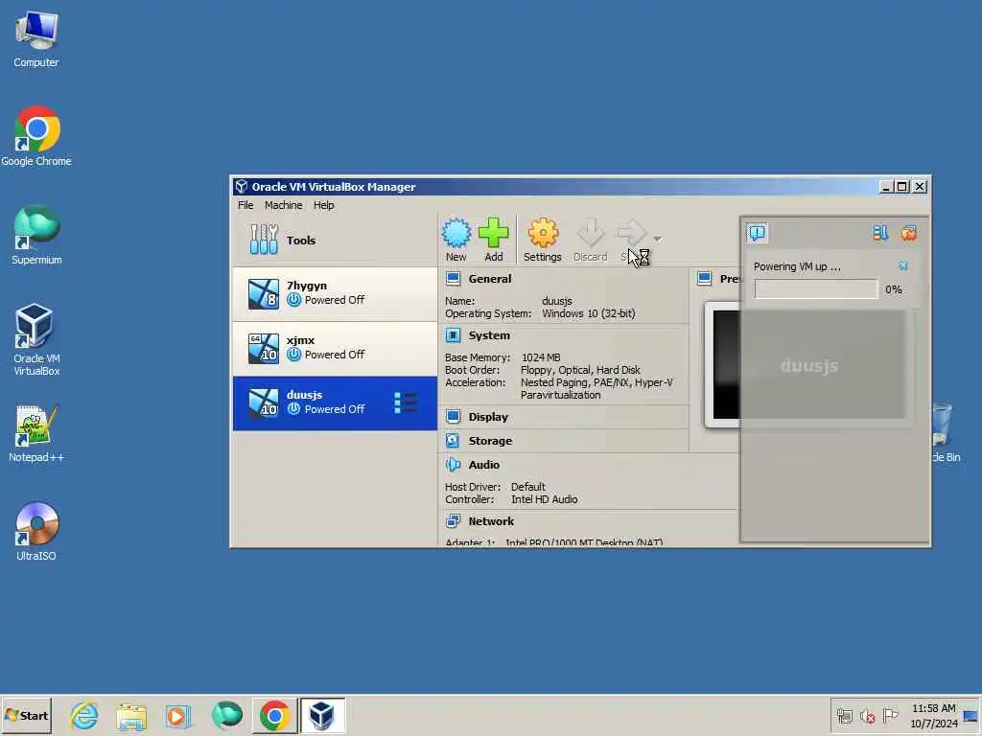Open the duusjs machine tools menu icon

[x=406, y=403]
